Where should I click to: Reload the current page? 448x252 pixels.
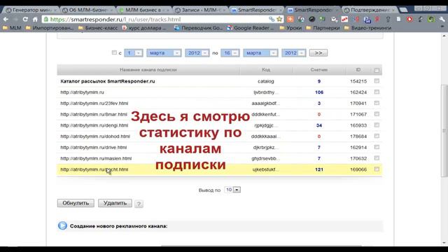[x=25, y=19]
